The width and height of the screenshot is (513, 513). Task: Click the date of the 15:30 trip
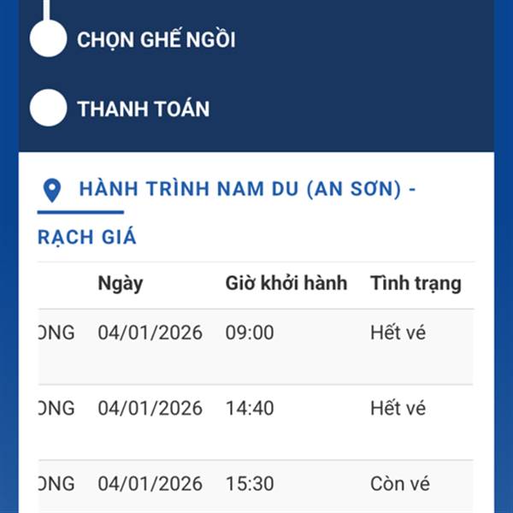pos(150,484)
